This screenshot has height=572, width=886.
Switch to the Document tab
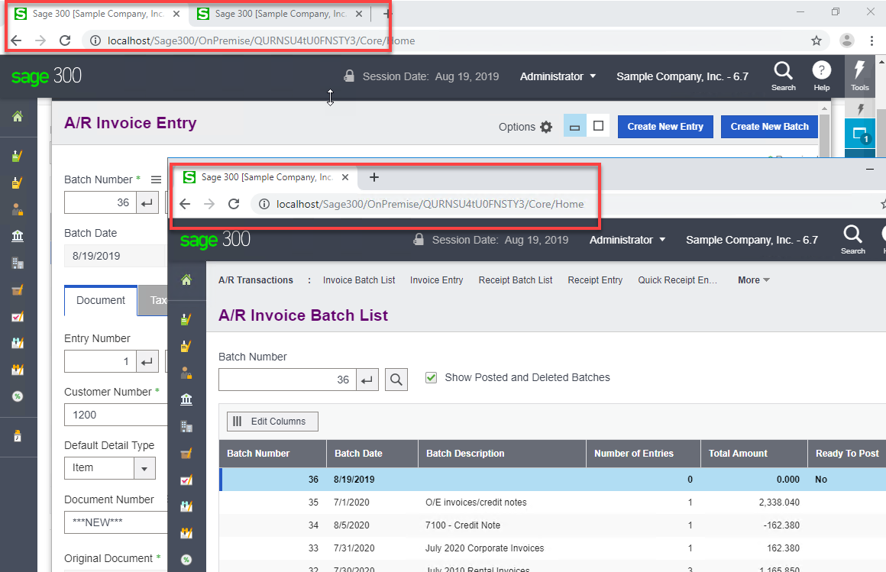pos(100,300)
